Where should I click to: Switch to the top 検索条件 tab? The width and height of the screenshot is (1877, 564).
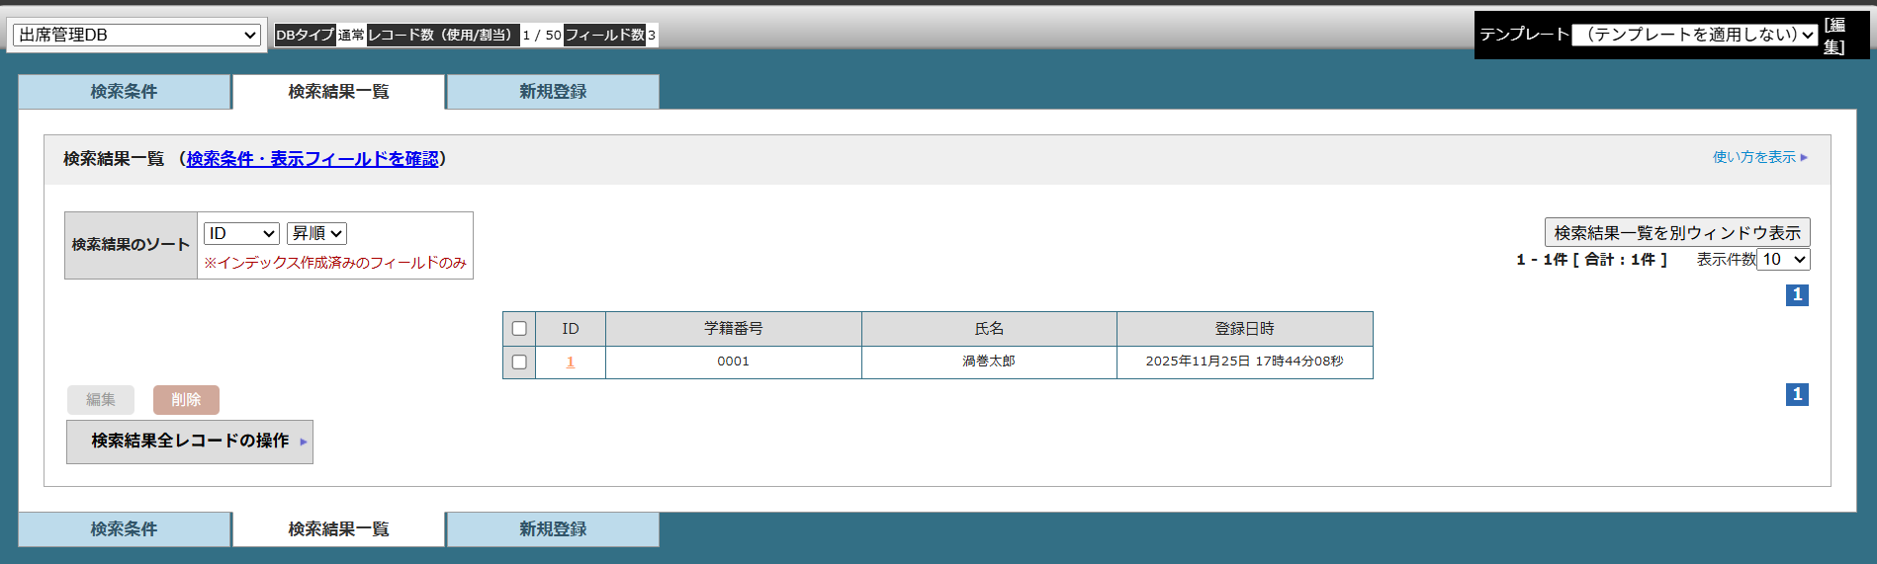pyautogui.click(x=124, y=92)
